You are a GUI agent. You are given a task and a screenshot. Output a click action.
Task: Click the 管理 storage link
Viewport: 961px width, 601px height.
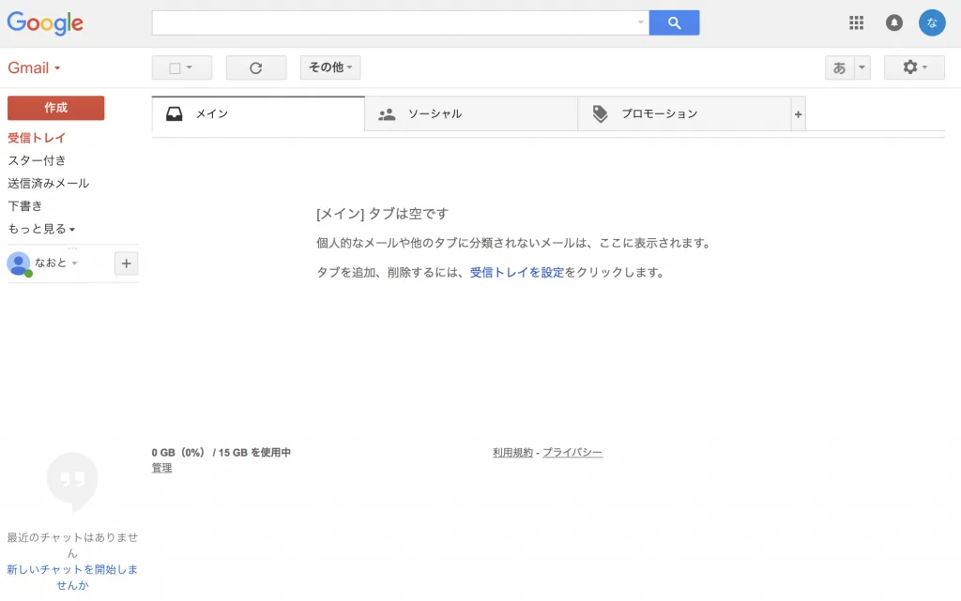click(x=161, y=468)
